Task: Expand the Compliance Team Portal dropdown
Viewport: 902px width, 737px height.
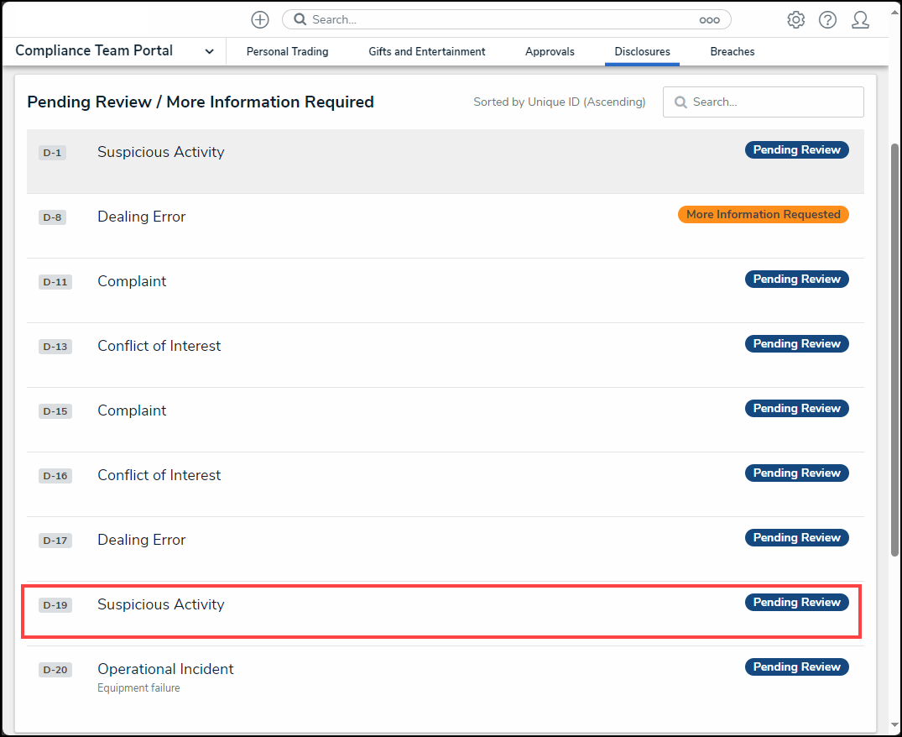Action: point(209,51)
